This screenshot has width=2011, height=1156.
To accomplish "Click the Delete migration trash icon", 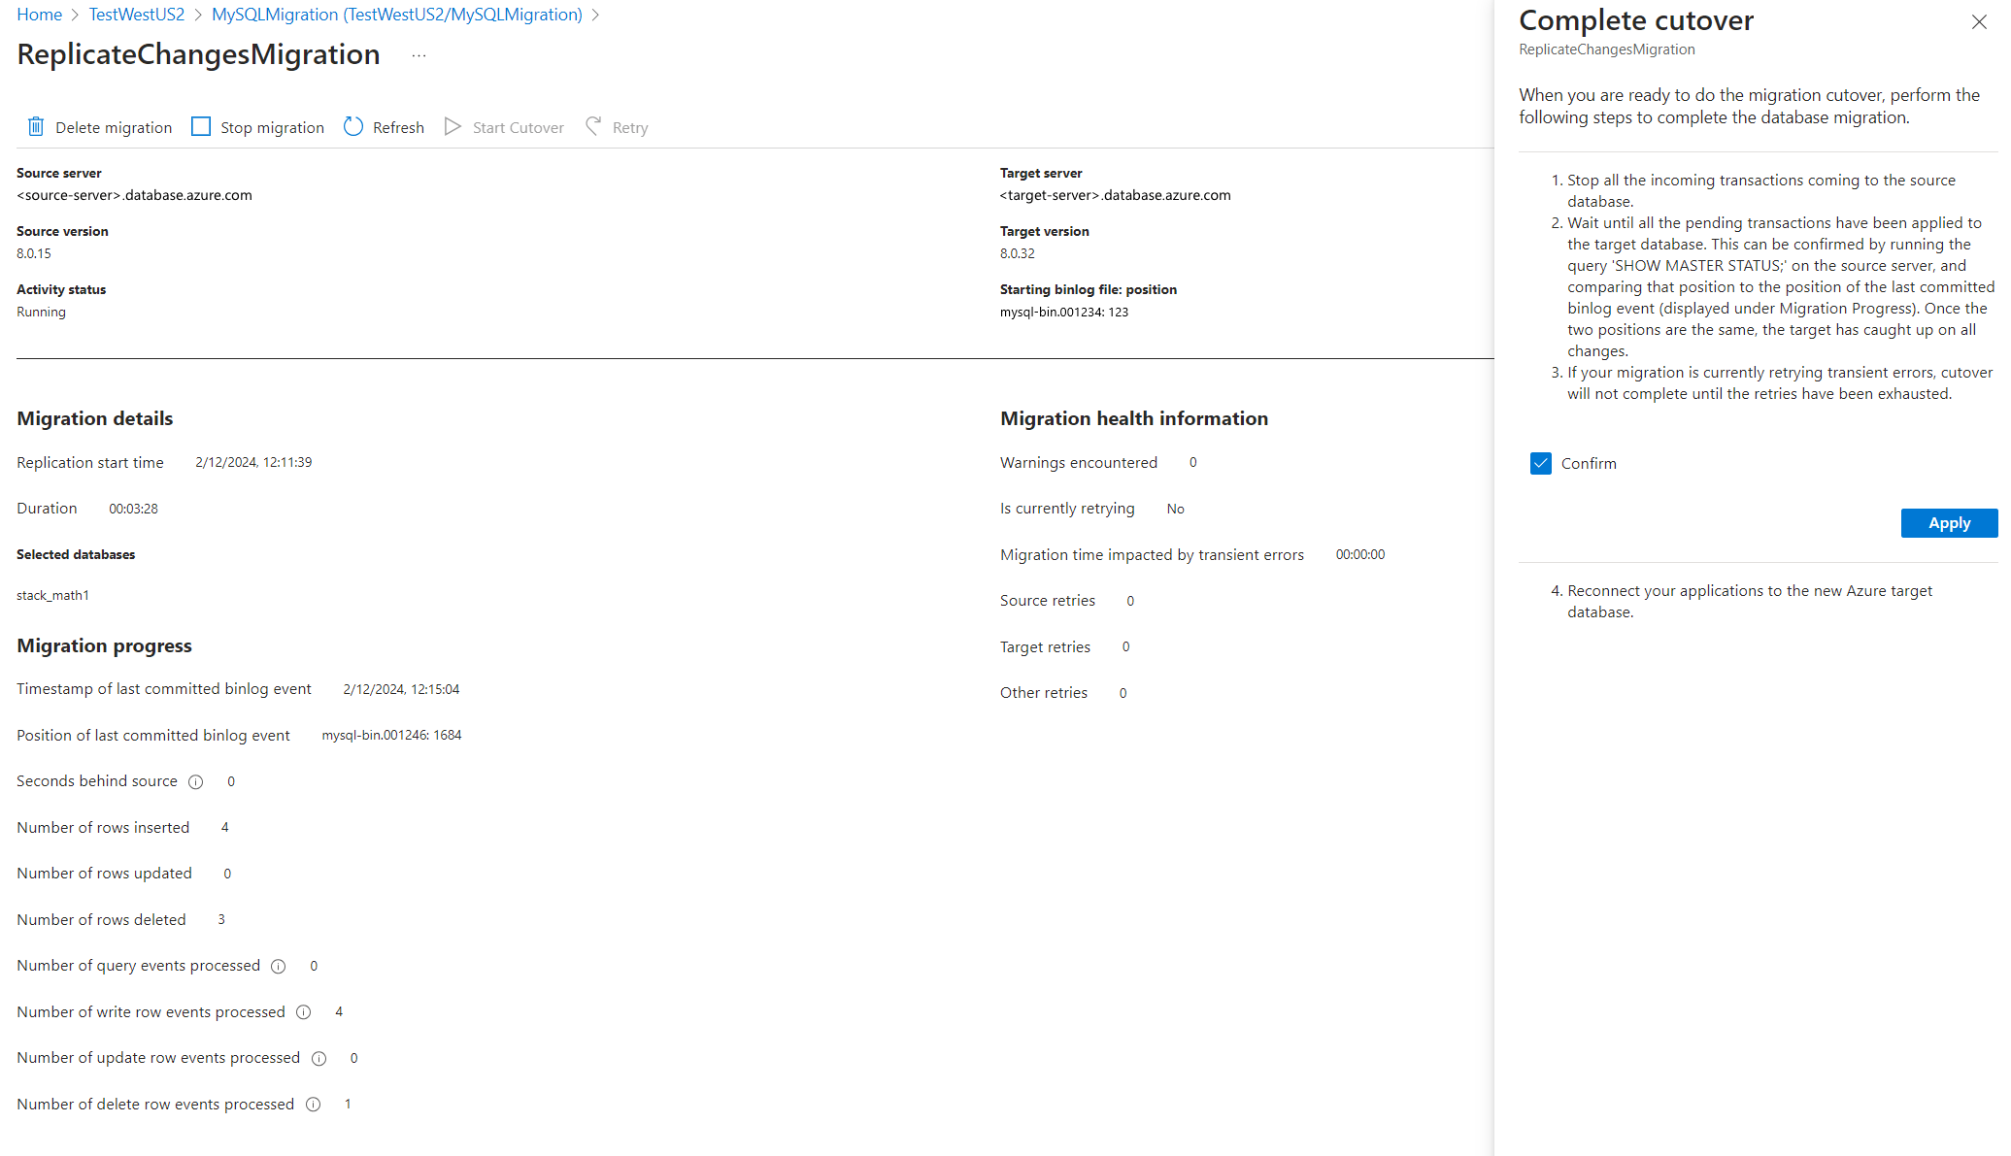I will (36, 127).
